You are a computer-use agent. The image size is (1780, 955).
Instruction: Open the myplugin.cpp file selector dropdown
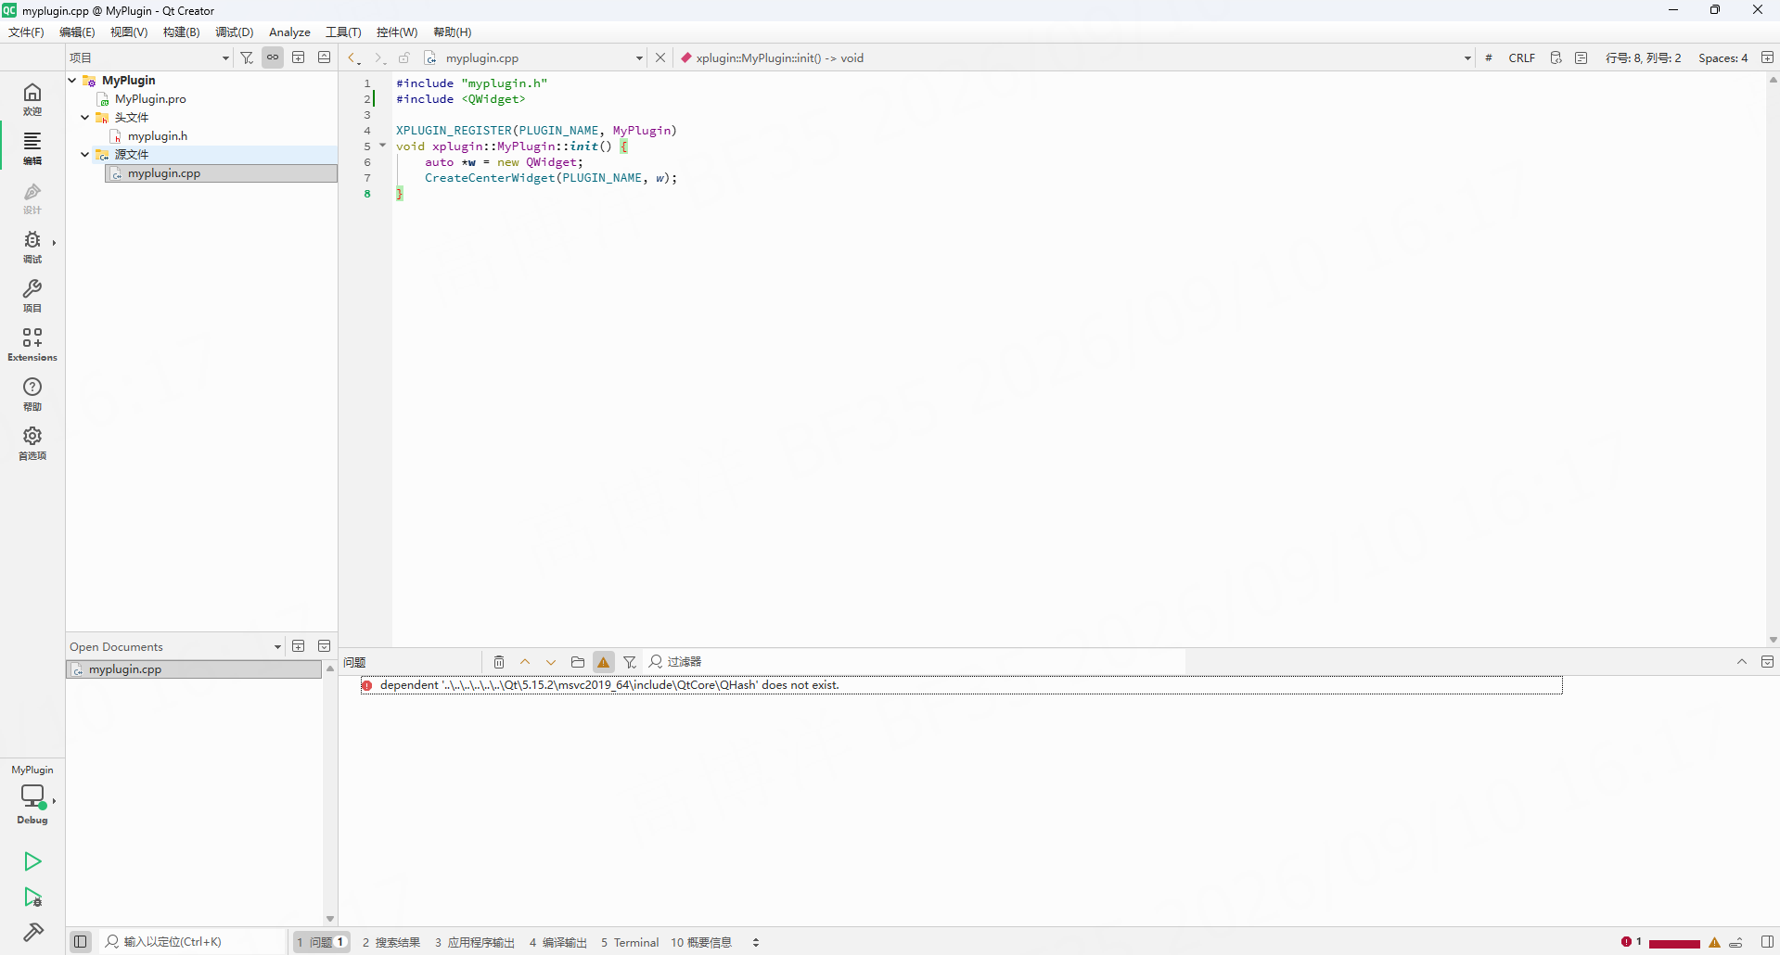coord(534,57)
